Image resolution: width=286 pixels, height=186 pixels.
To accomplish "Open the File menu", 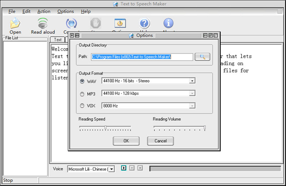I will [12, 11].
